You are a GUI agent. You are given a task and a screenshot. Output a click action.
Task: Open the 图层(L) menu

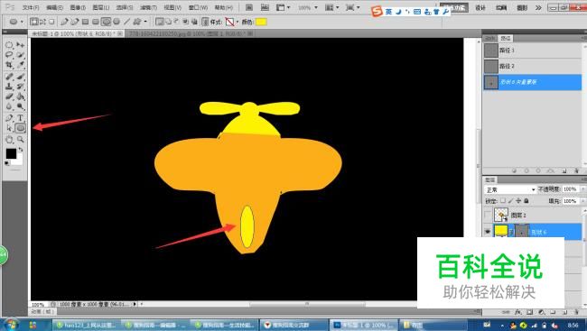click(x=101, y=7)
